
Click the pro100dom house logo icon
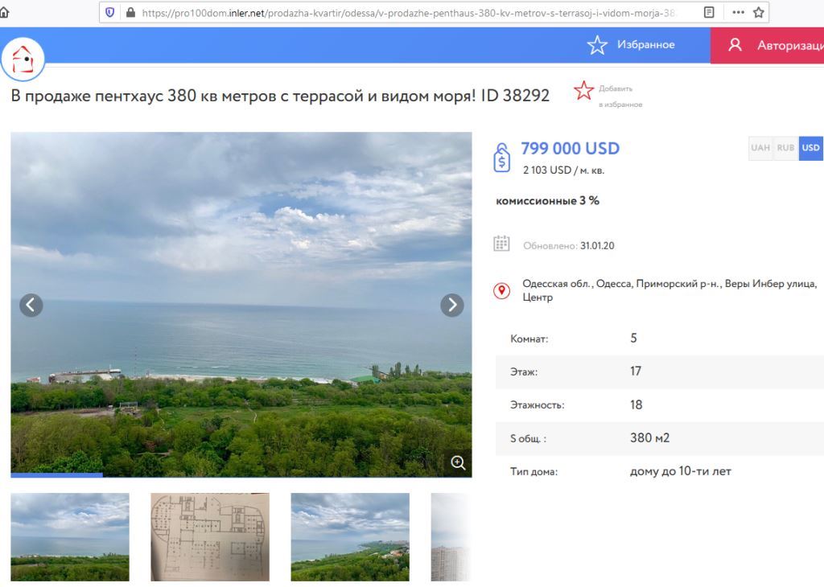coord(23,60)
